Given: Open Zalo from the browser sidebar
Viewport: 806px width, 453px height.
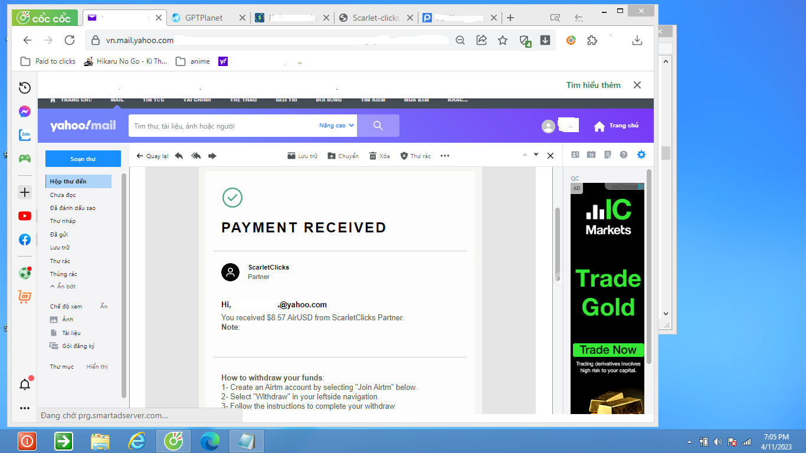Looking at the screenshot, I should (x=25, y=135).
